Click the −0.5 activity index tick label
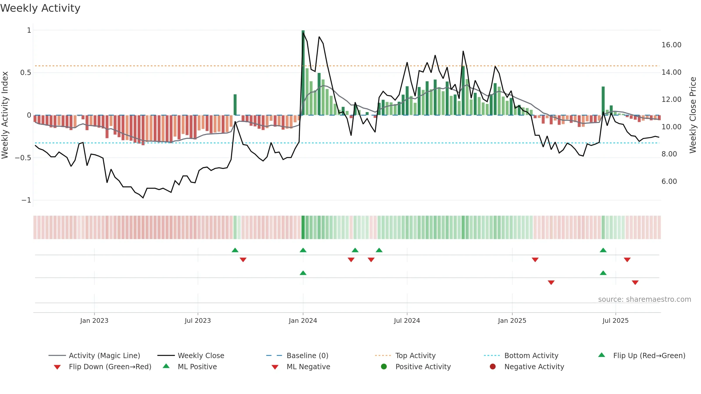701x394 pixels. click(23, 158)
